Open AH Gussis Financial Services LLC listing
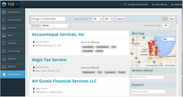This screenshot has height=97, width=183. [64, 81]
